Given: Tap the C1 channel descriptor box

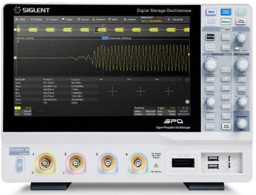Looking at the screenshot, I should click(23, 111).
